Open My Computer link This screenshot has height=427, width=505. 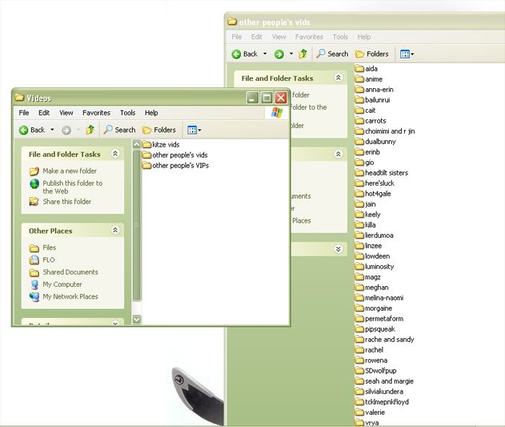click(62, 285)
